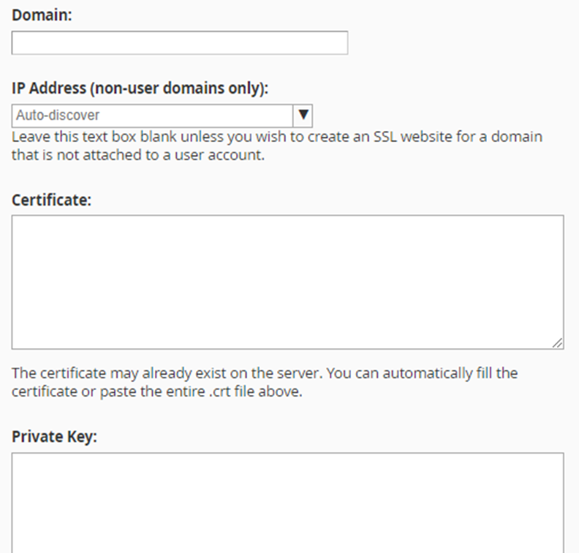579x553 pixels.
Task: Click the 'paste the entire .crt file' text
Action: click(201, 391)
